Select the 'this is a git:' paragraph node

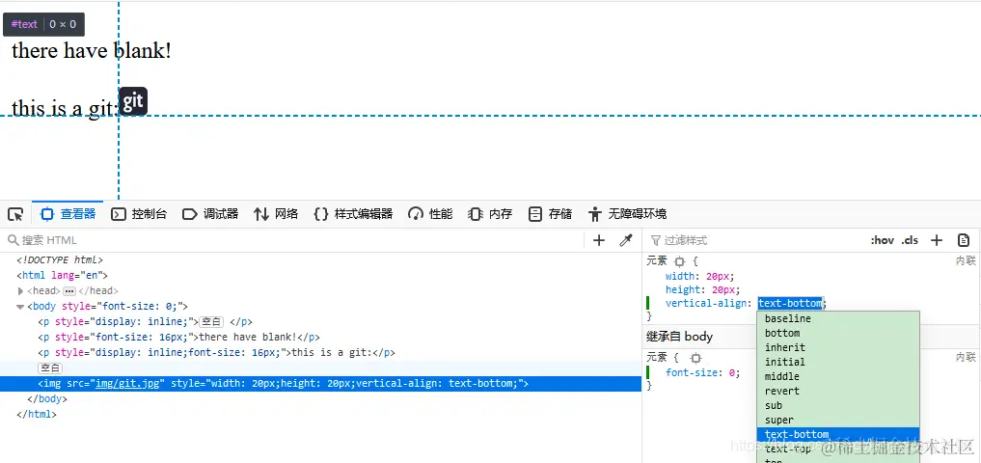click(216, 352)
